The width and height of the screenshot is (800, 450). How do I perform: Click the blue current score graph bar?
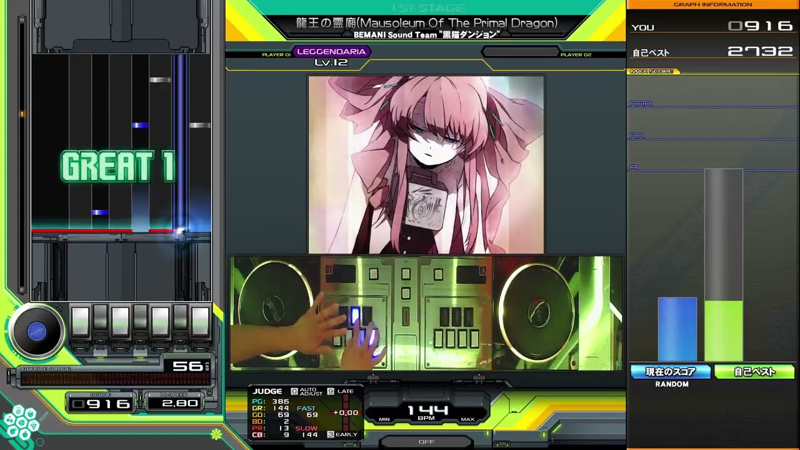point(677,329)
